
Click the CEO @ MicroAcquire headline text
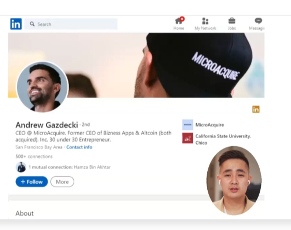pyautogui.click(x=93, y=136)
